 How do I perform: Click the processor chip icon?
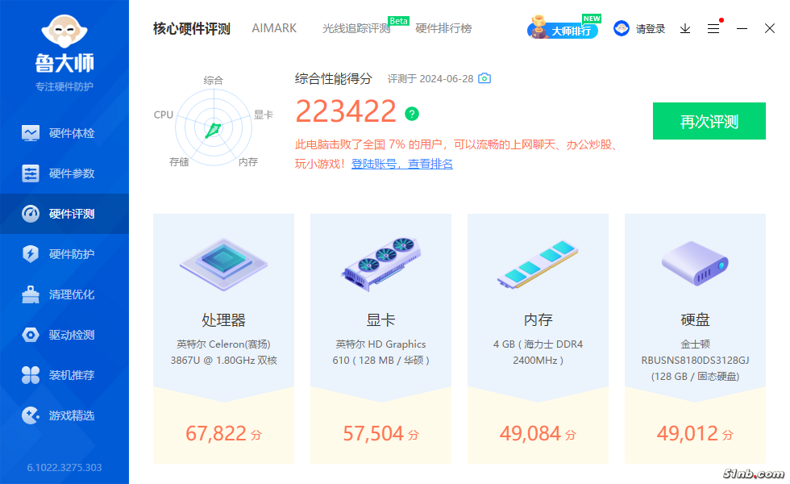click(224, 265)
